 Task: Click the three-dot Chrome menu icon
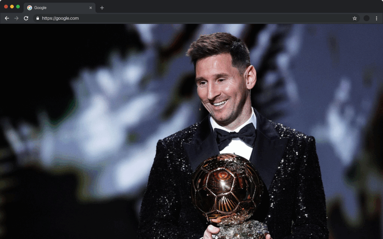[376, 18]
